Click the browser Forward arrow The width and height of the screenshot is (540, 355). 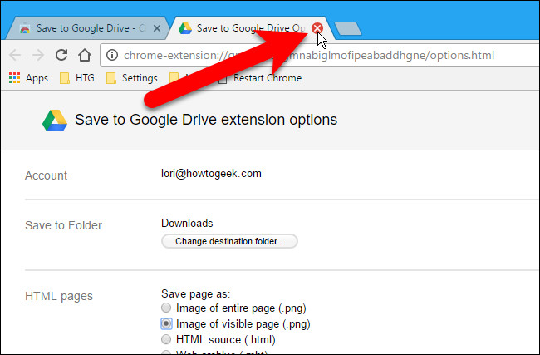pyautogui.click(x=38, y=55)
